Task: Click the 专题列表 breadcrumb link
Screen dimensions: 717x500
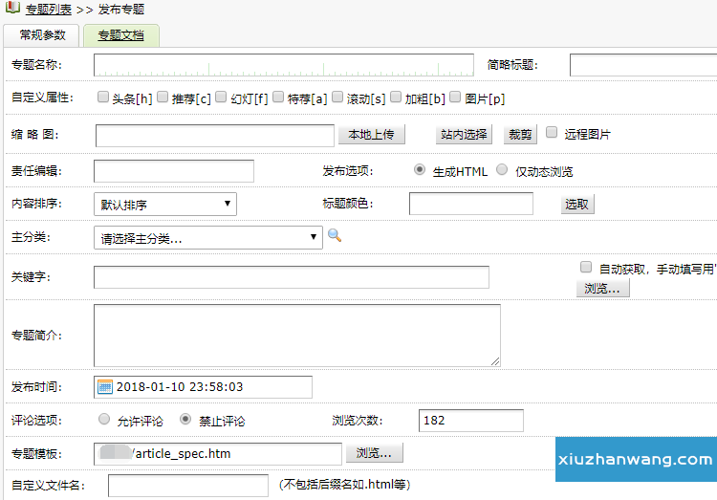Action: click(49, 9)
